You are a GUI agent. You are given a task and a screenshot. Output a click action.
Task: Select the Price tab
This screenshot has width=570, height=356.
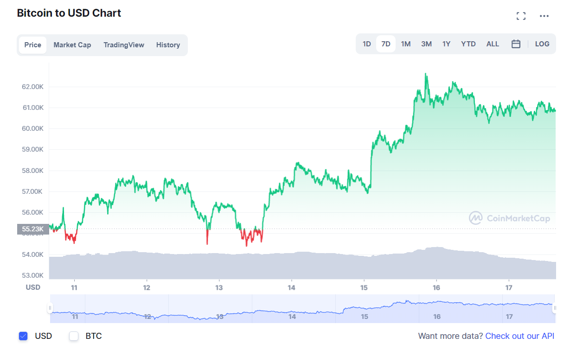[x=32, y=44]
